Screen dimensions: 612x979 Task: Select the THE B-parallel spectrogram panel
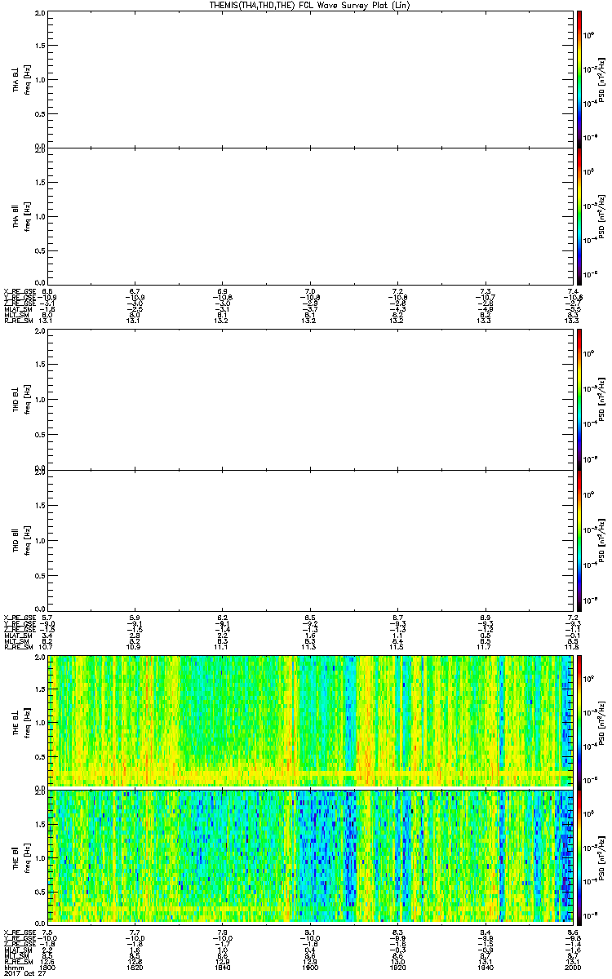click(x=312, y=856)
